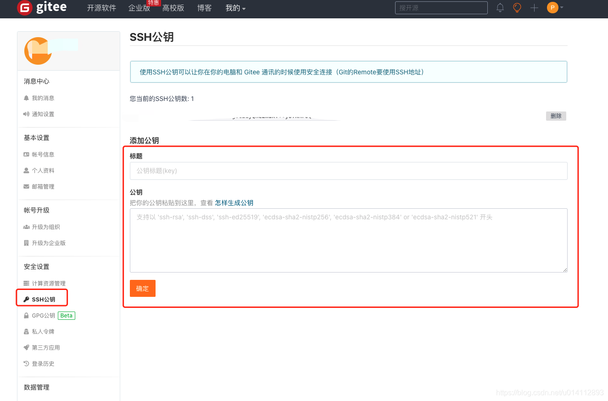Click the 安全设置 section heading

(37, 267)
